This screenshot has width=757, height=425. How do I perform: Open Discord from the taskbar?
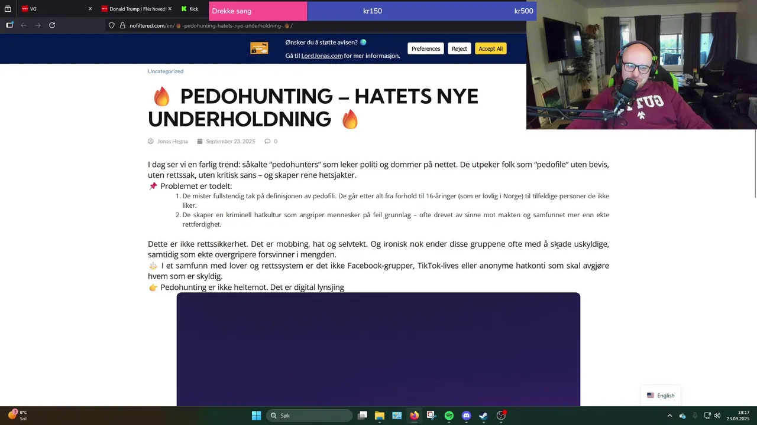pos(466,416)
